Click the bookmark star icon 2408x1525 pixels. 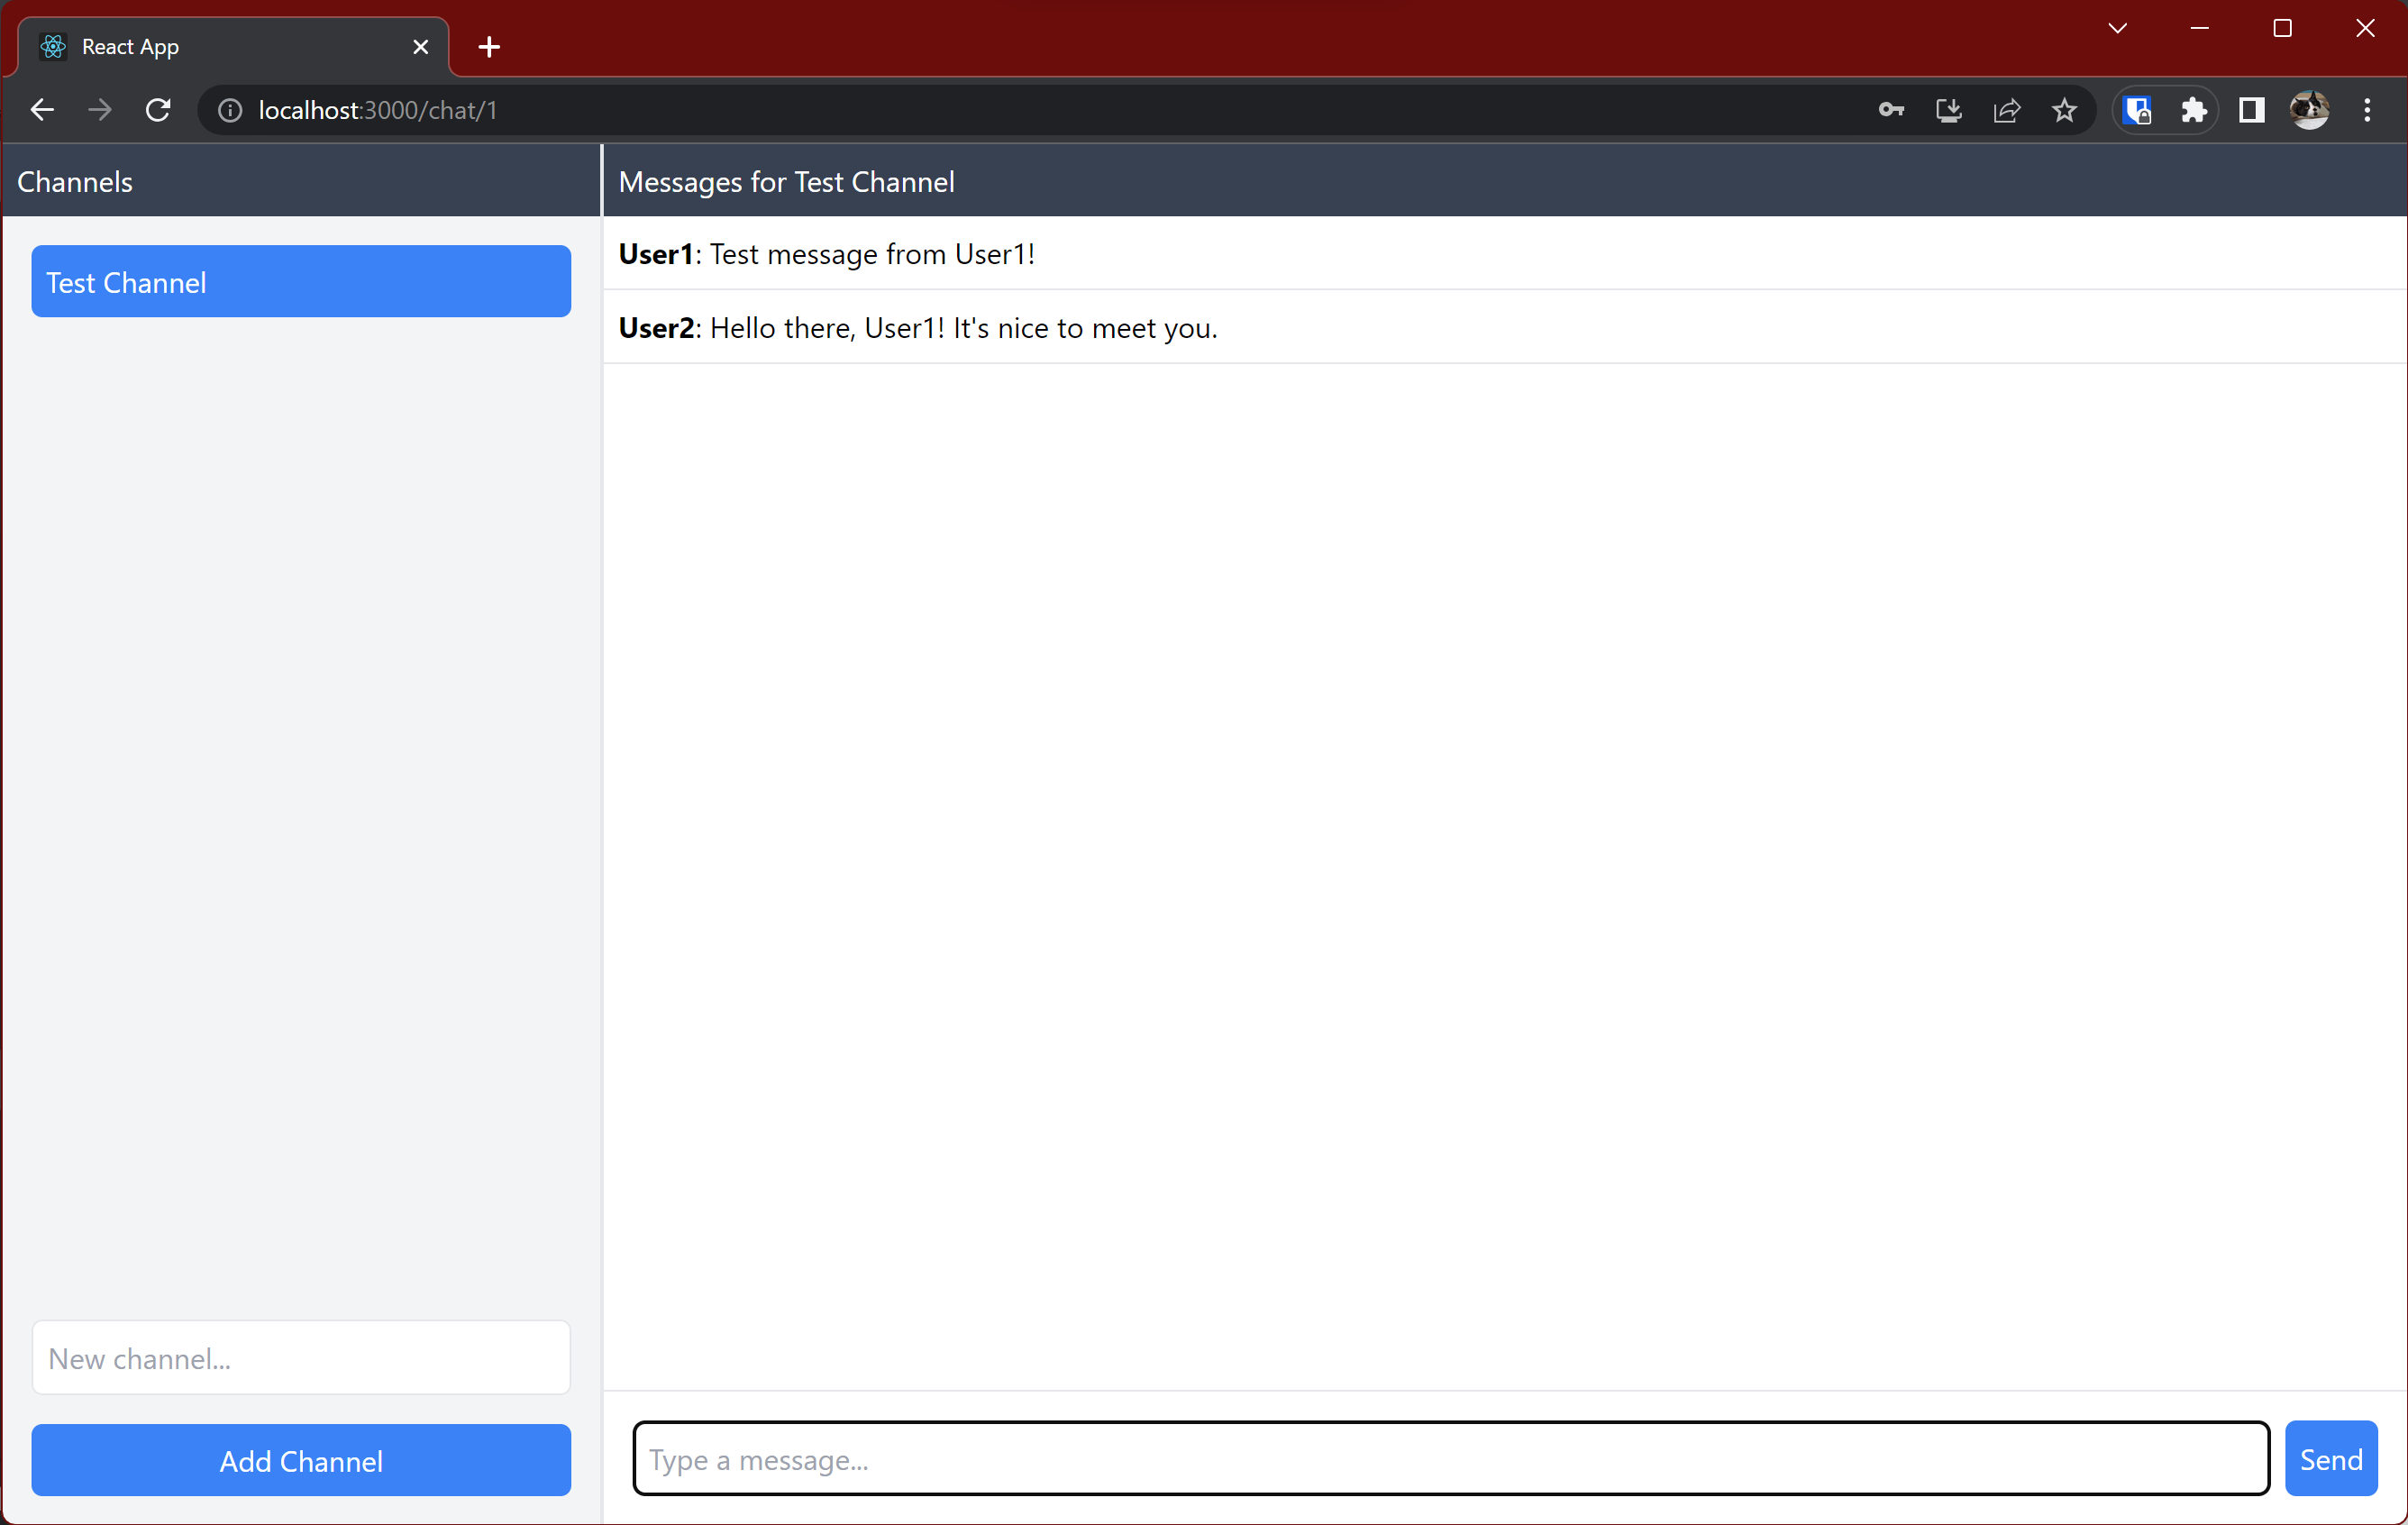pyautogui.click(x=2066, y=111)
